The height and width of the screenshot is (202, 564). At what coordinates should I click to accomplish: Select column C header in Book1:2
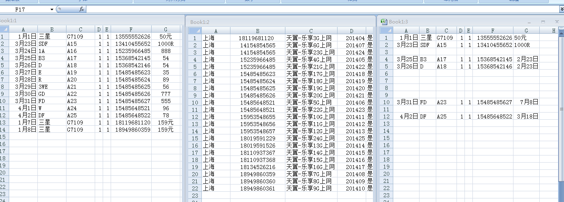[311, 31]
